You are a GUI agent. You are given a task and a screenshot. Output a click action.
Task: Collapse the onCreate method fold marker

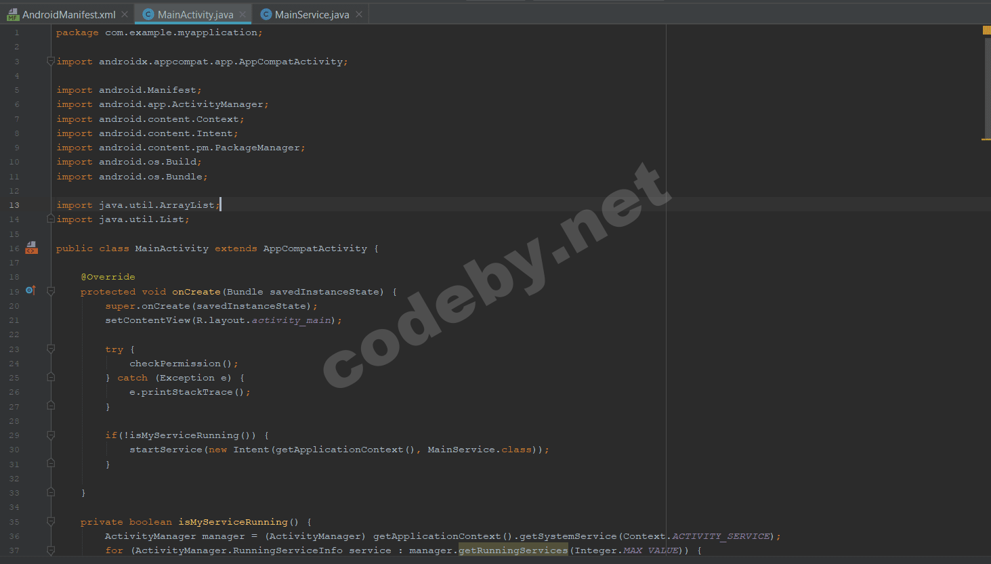tap(51, 291)
